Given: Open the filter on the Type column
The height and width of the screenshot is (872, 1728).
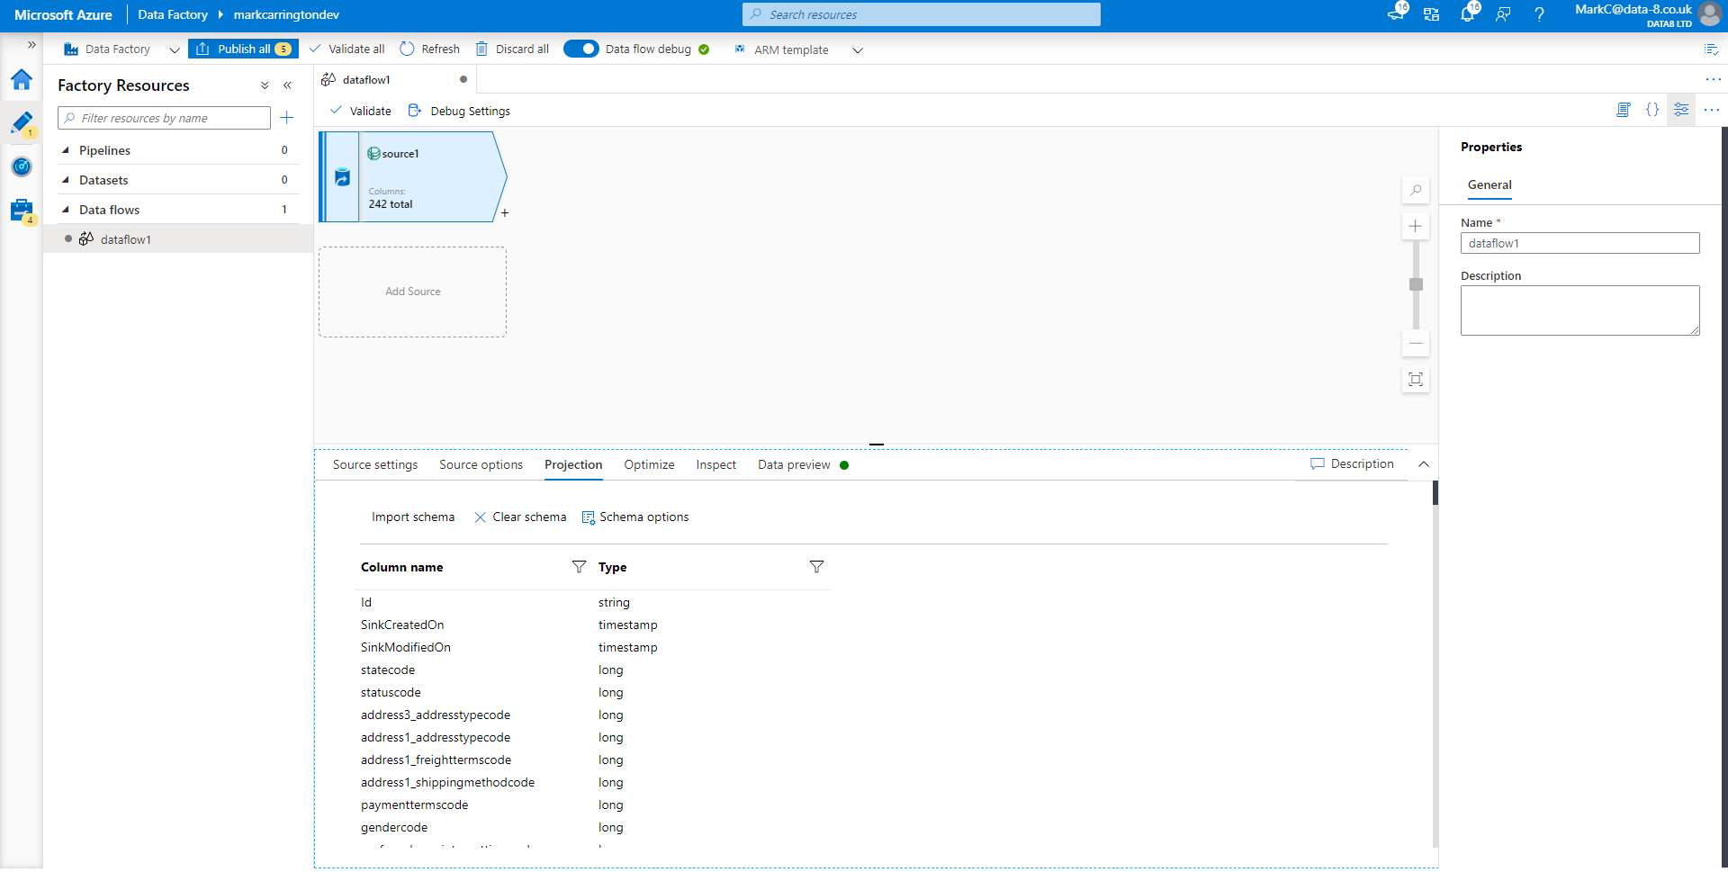Looking at the screenshot, I should (816, 567).
